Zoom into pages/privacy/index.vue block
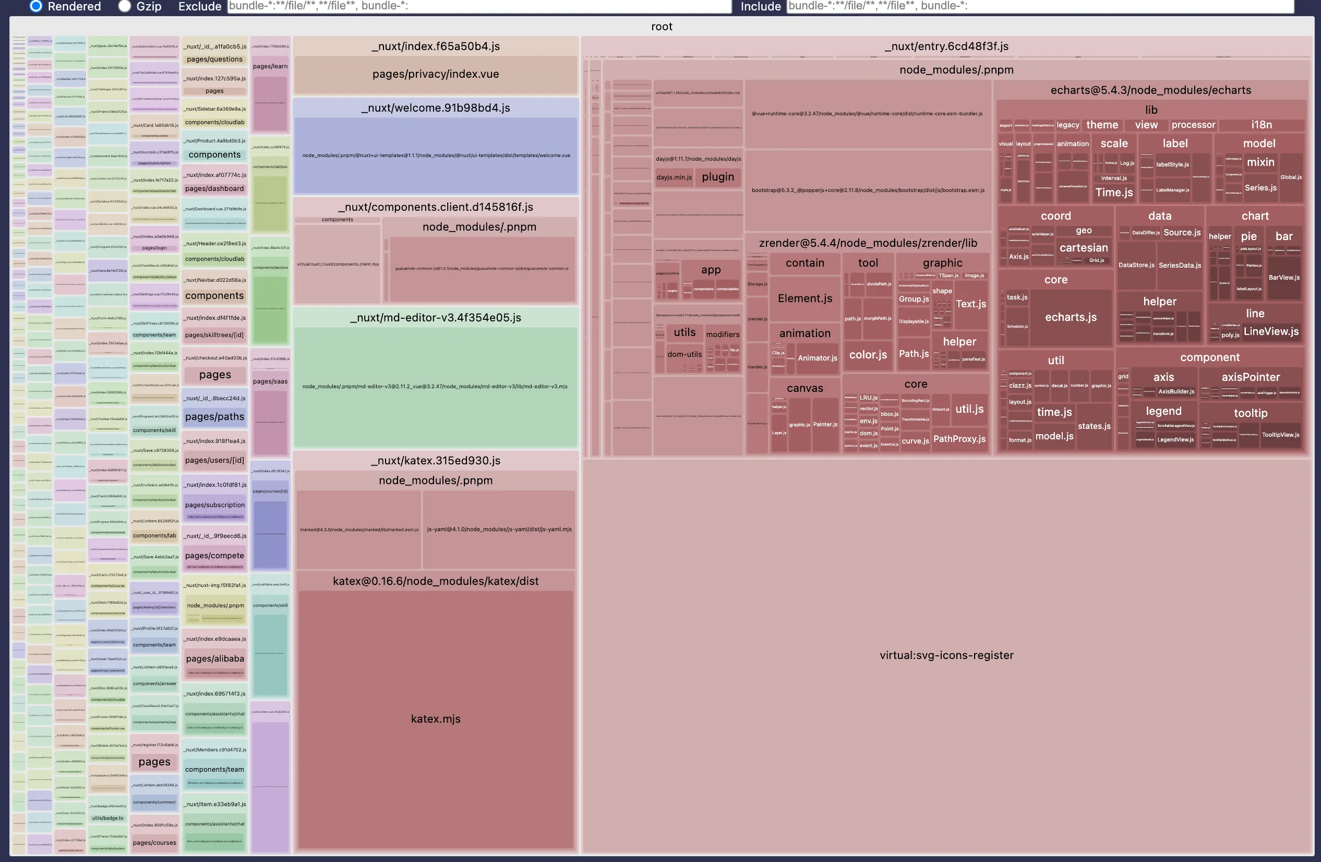 click(x=436, y=75)
